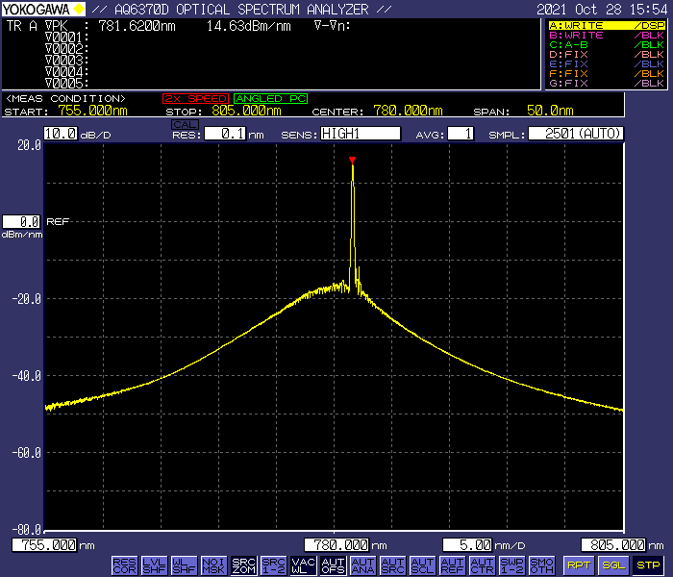This screenshot has height=577, width=673.
Task: Click the ANGLED PC indicator
Action: coord(271,99)
